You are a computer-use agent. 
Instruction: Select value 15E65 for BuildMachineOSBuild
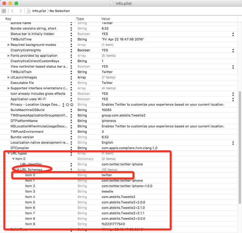(x=106, y=110)
